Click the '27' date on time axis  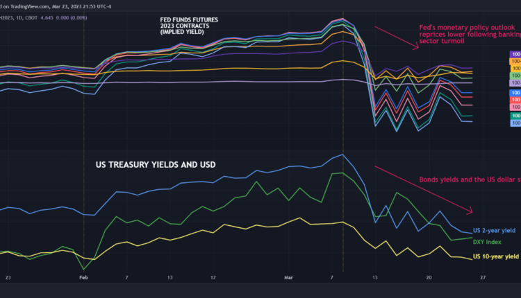pyautogui.click(x=481, y=277)
